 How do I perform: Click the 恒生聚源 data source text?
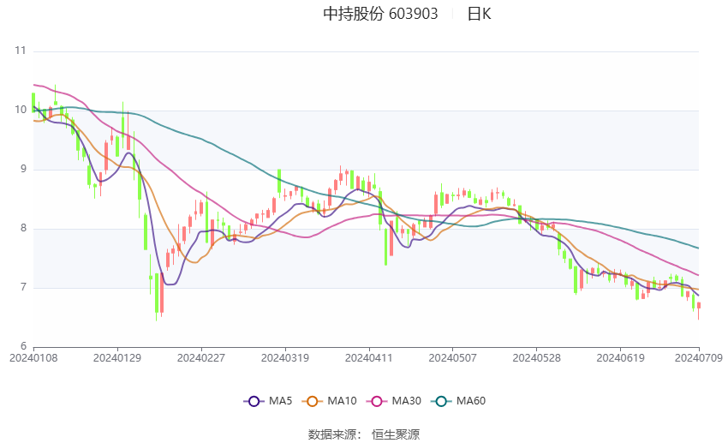[x=396, y=434]
